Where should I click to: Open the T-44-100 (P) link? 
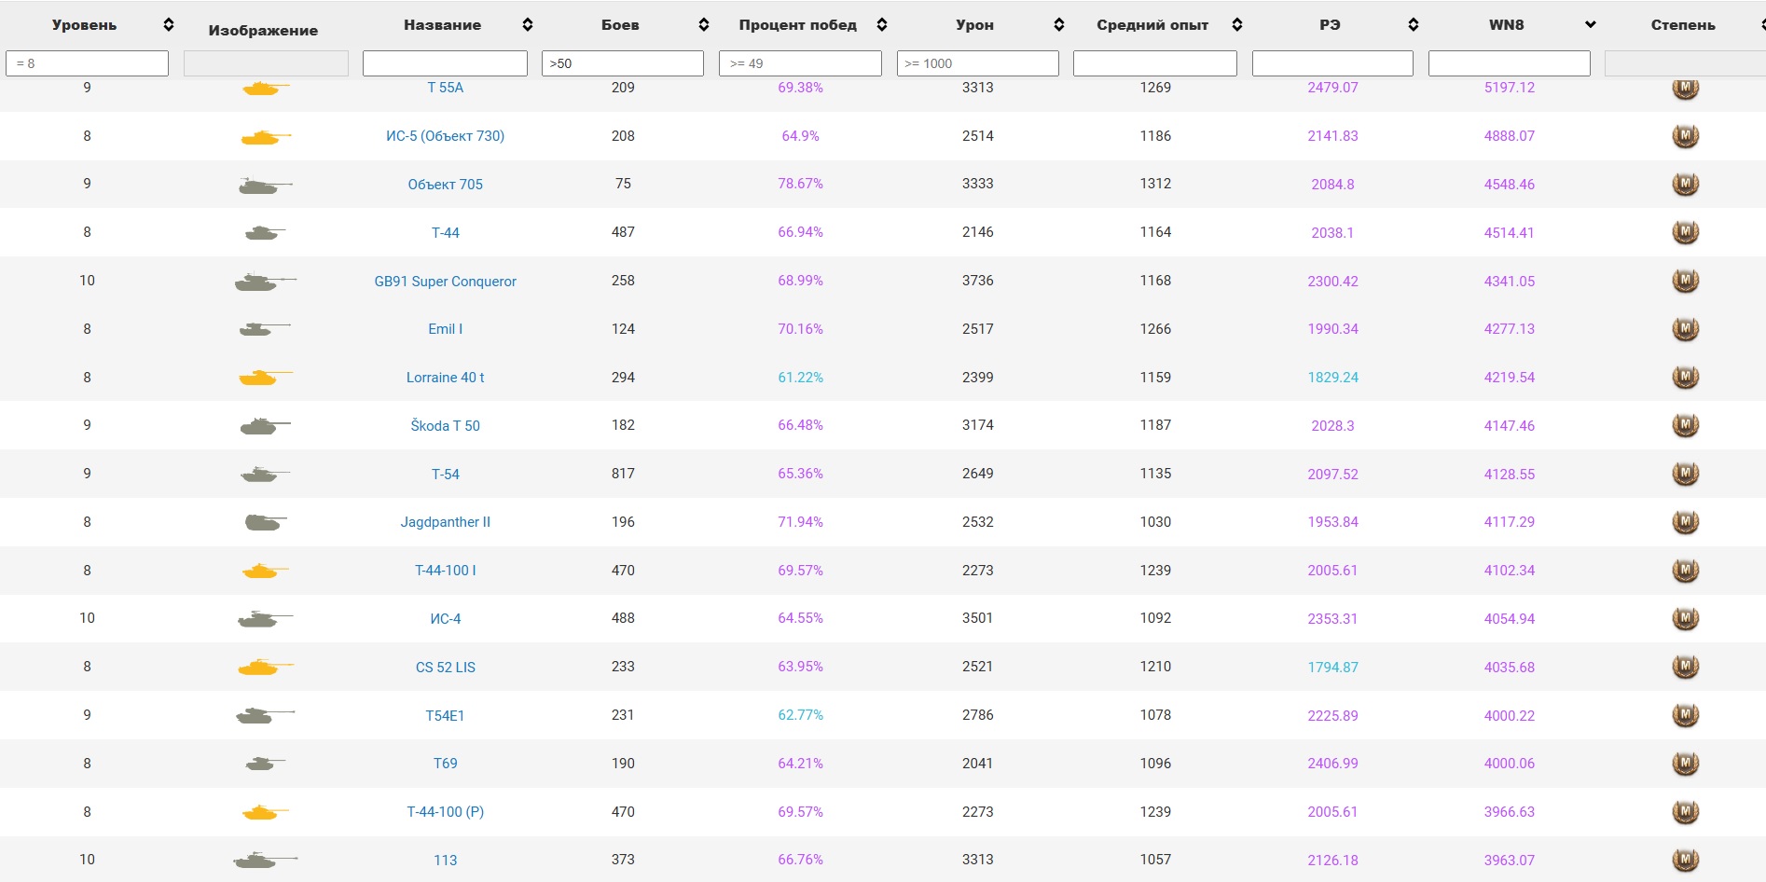(x=446, y=812)
